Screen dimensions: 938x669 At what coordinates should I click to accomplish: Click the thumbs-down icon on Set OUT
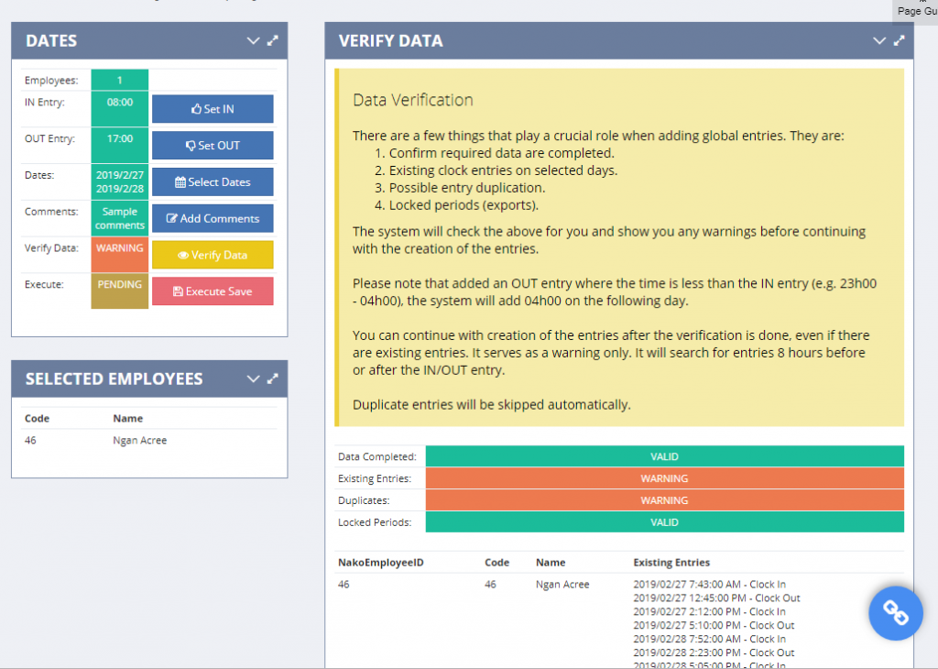pos(190,145)
